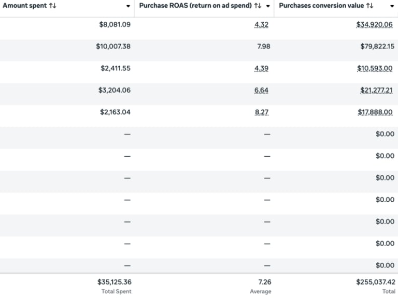
Task: Click the 4.39 ROAS underlined value
Action: [x=262, y=68]
